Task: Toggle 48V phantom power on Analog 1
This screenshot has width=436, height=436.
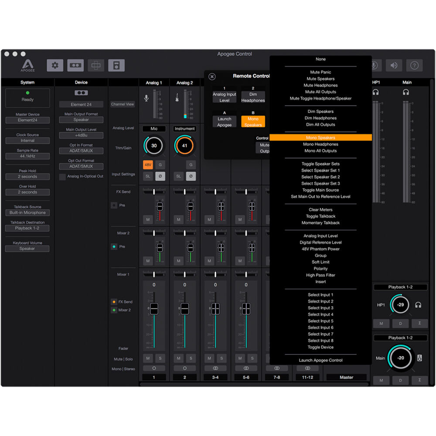Action: point(148,165)
